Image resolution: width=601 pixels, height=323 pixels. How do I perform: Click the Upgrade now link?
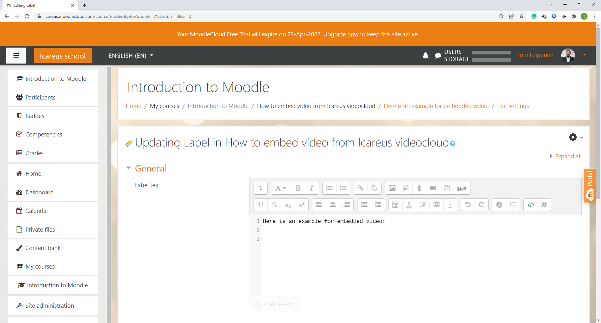(x=341, y=34)
